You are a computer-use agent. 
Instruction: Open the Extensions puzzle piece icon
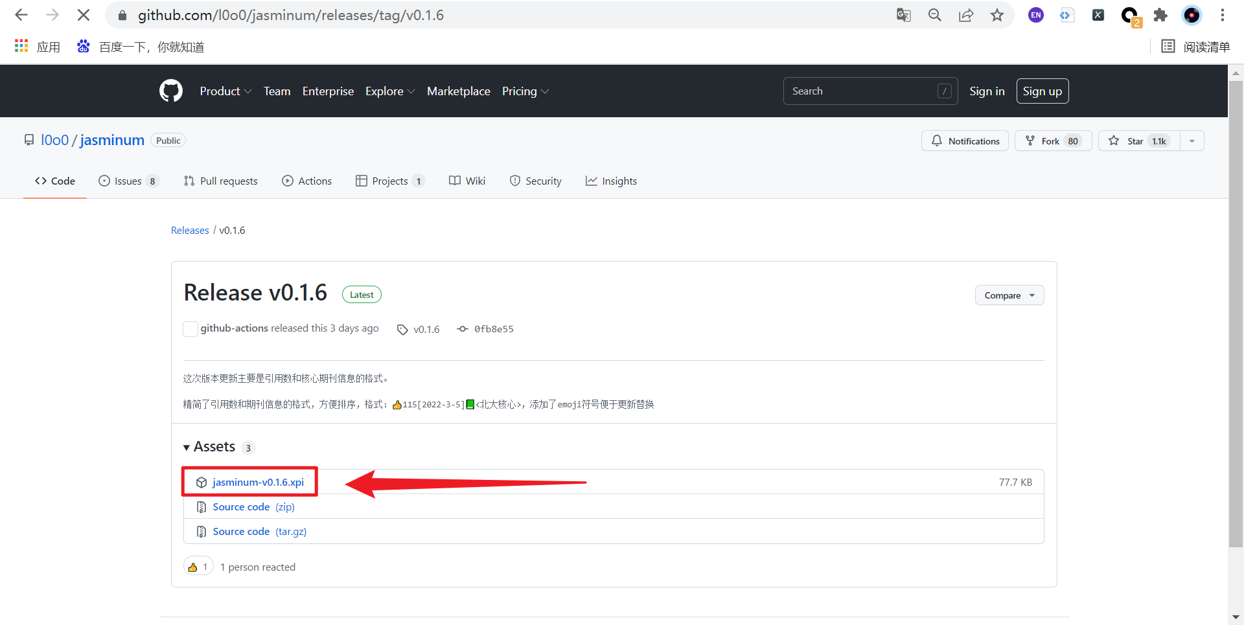(x=1160, y=15)
